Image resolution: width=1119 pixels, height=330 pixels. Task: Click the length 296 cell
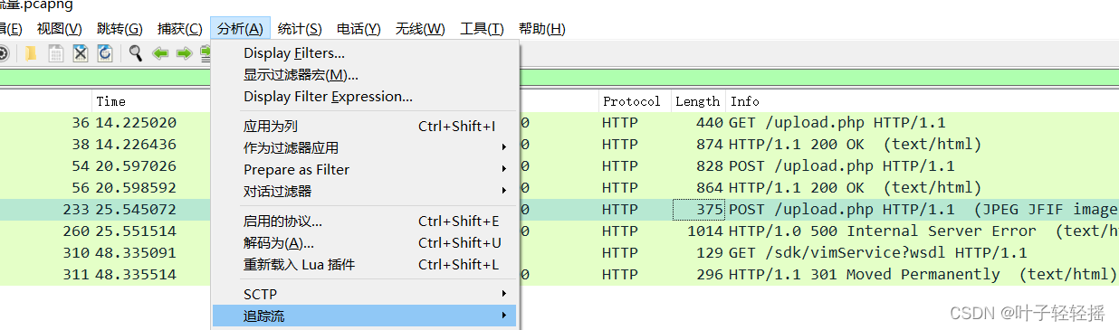pyautogui.click(x=710, y=275)
